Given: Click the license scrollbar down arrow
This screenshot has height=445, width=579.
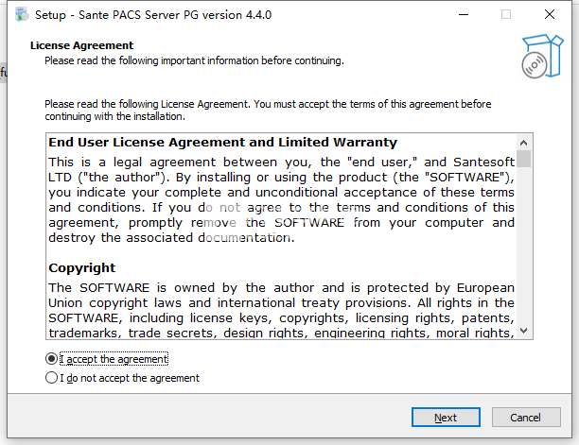Looking at the screenshot, I should (524, 331).
